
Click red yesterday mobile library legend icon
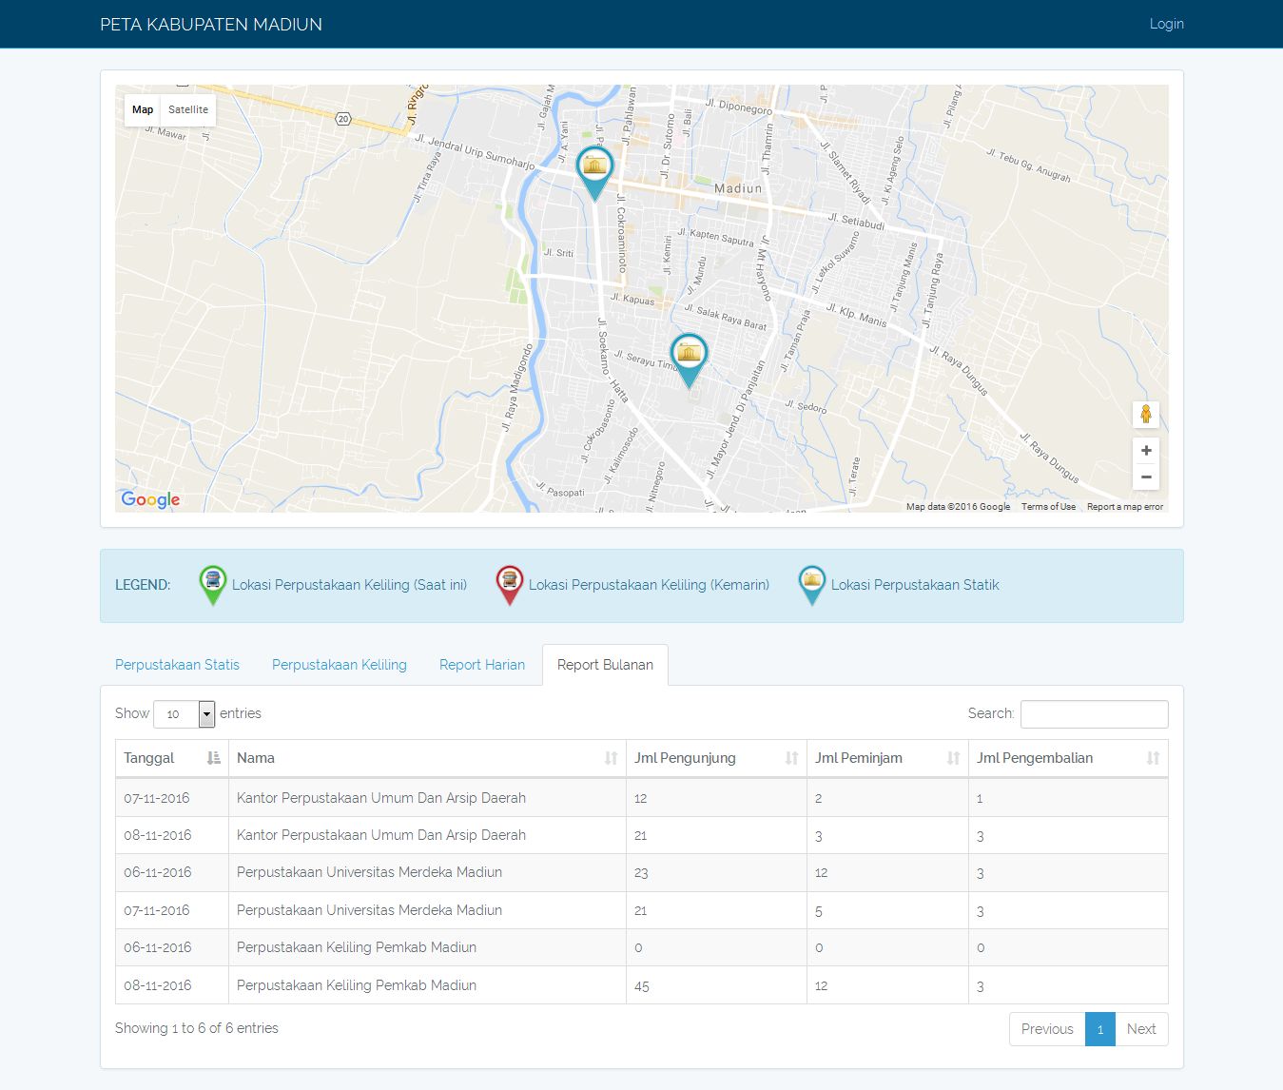(x=510, y=585)
